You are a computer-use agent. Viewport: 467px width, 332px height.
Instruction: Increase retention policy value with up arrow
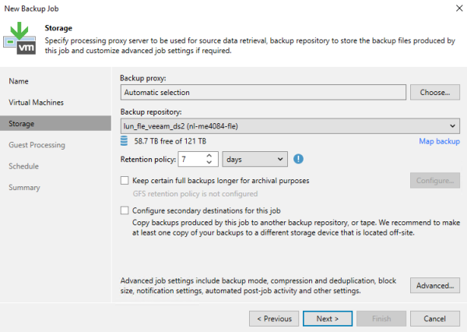coord(209,155)
